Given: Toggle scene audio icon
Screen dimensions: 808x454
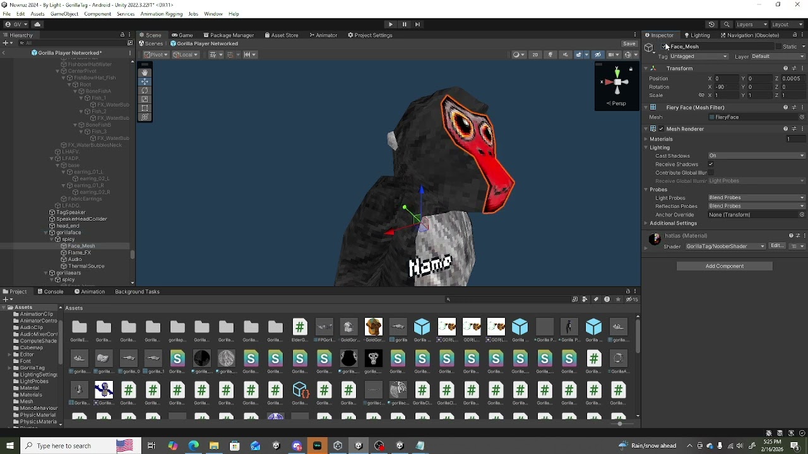Looking at the screenshot, I should 566,55.
